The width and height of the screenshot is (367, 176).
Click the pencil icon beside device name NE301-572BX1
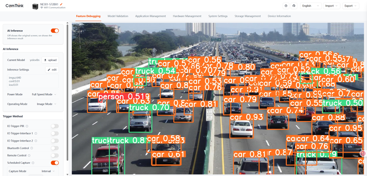pos(61,4)
